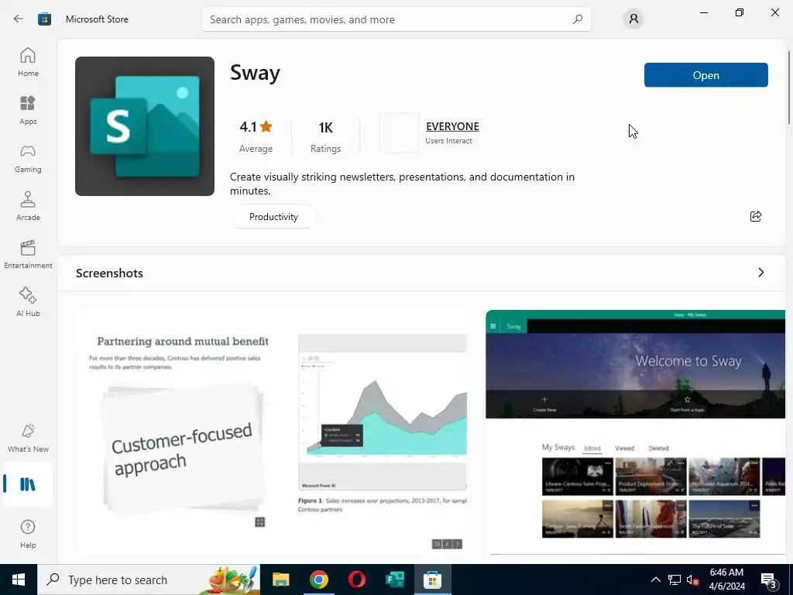Open the Entertainment section in sidebar
The width and height of the screenshot is (793, 595).
(28, 254)
